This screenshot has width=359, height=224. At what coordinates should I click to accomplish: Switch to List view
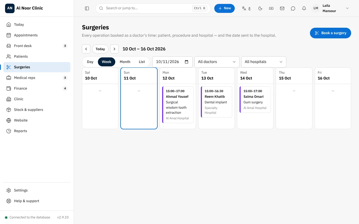pyautogui.click(x=142, y=62)
